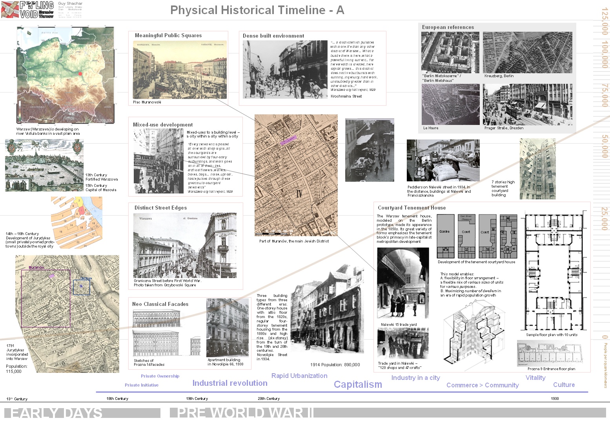Click the 'Private Initiative' label
The width and height of the screenshot is (610, 423).
click(142, 385)
